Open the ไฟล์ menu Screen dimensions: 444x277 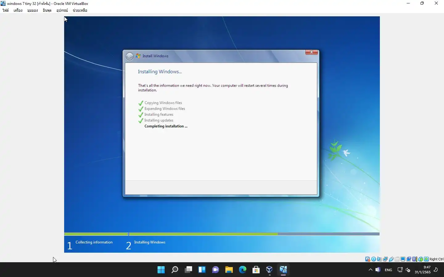[x=6, y=10]
